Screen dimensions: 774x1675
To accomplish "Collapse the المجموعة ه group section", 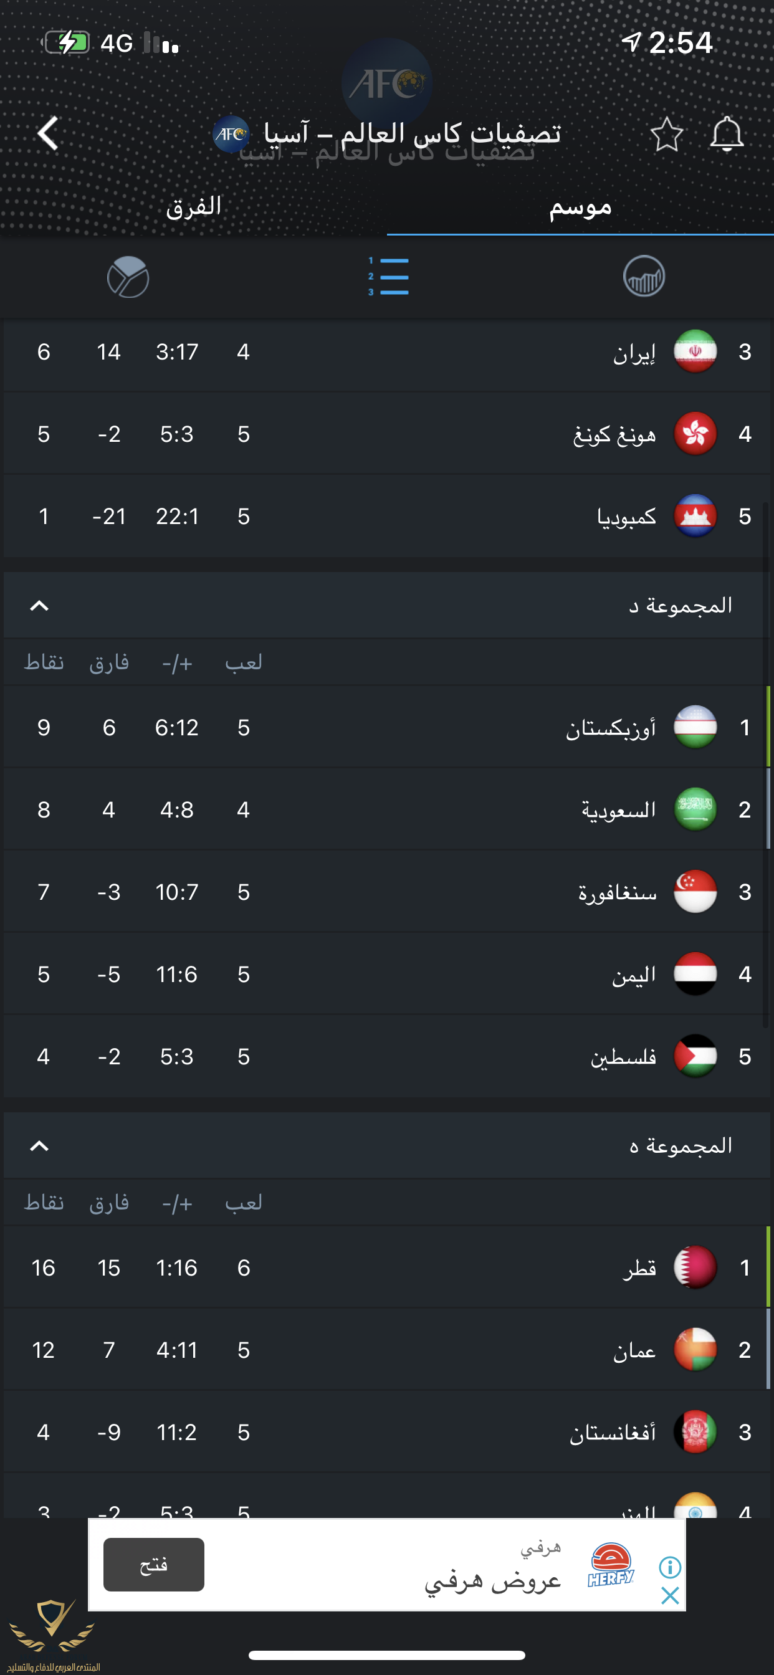I will 40,1145.
